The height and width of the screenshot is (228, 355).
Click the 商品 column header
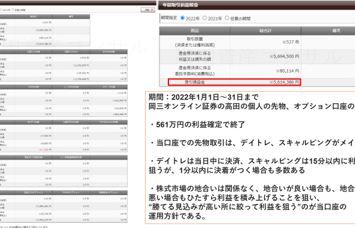[195, 31]
